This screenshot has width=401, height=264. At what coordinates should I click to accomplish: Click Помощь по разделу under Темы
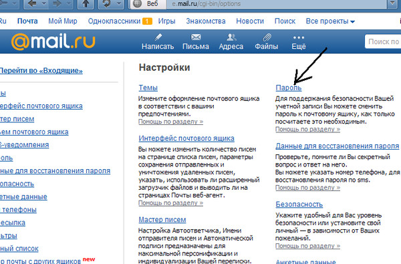coord(170,122)
